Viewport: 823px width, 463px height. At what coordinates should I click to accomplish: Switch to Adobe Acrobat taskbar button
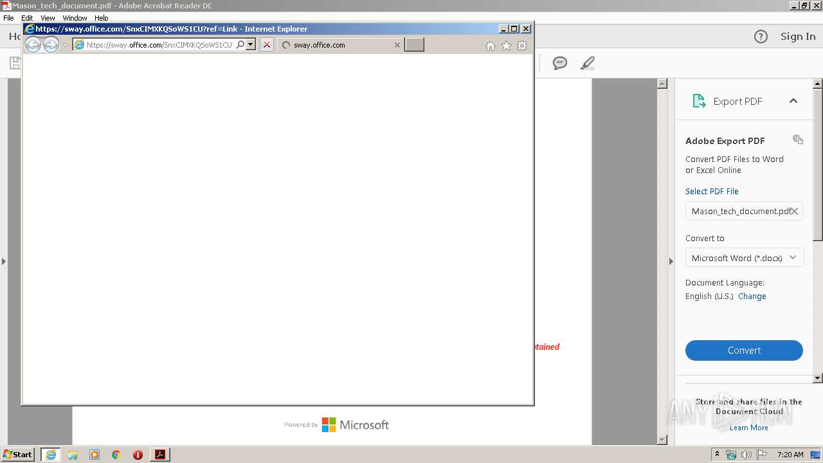point(160,455)
